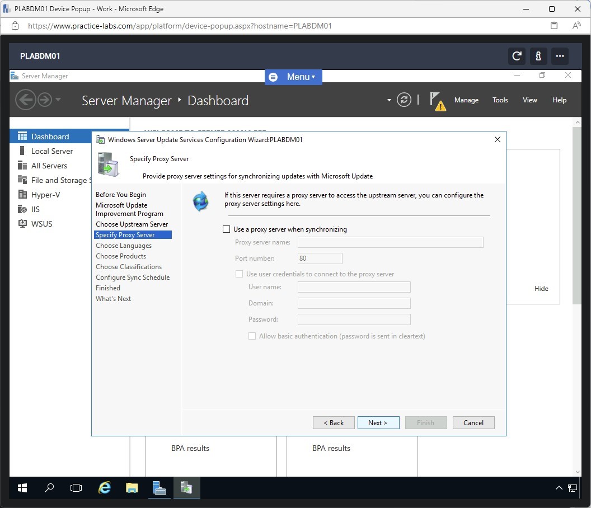The image size is (591, 508).
Task: Open the taskbar search icon
Action: click(49, 488)
